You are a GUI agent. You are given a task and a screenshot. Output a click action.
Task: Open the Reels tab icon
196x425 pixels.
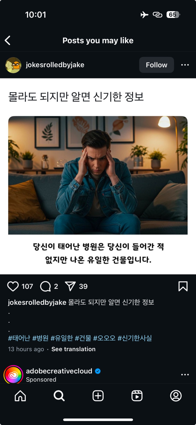click(137, 396)
